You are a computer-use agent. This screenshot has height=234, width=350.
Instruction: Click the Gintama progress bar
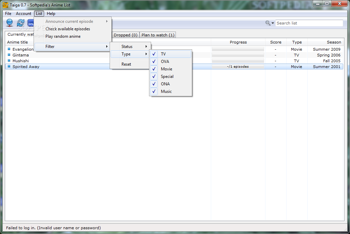click(x=238, y=55)
